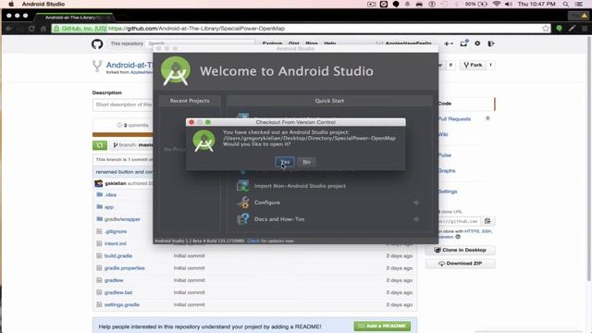
Task: Click No in the Checkout dialog
Action: click(306, 162)
